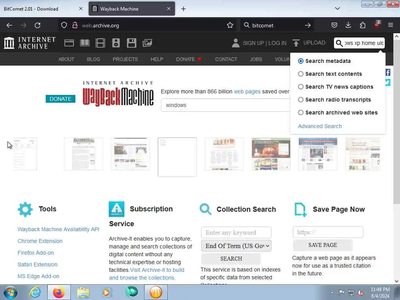This screenshot has height=300, width=400.
Task: Bookmark this page with the star
Action: (x=230, y=25)
